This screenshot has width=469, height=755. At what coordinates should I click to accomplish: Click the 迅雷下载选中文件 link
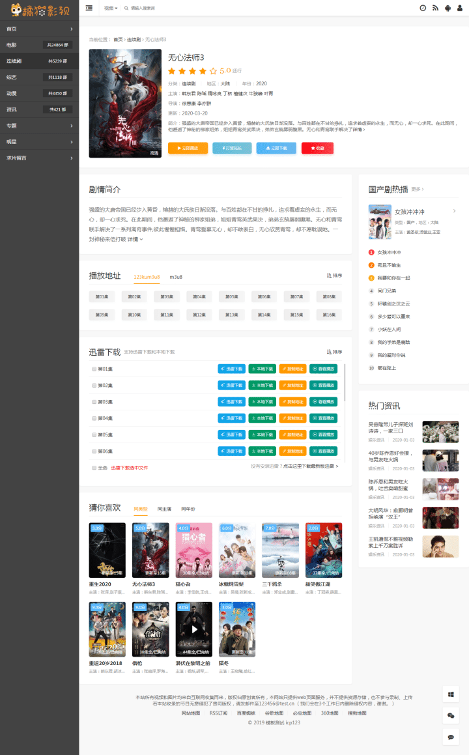pos(130,468)
